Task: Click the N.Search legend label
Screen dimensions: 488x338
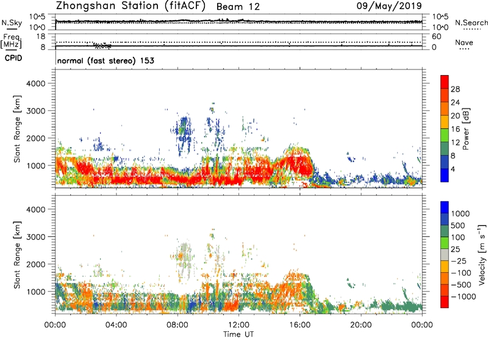Action: click(x=471, y=23)
